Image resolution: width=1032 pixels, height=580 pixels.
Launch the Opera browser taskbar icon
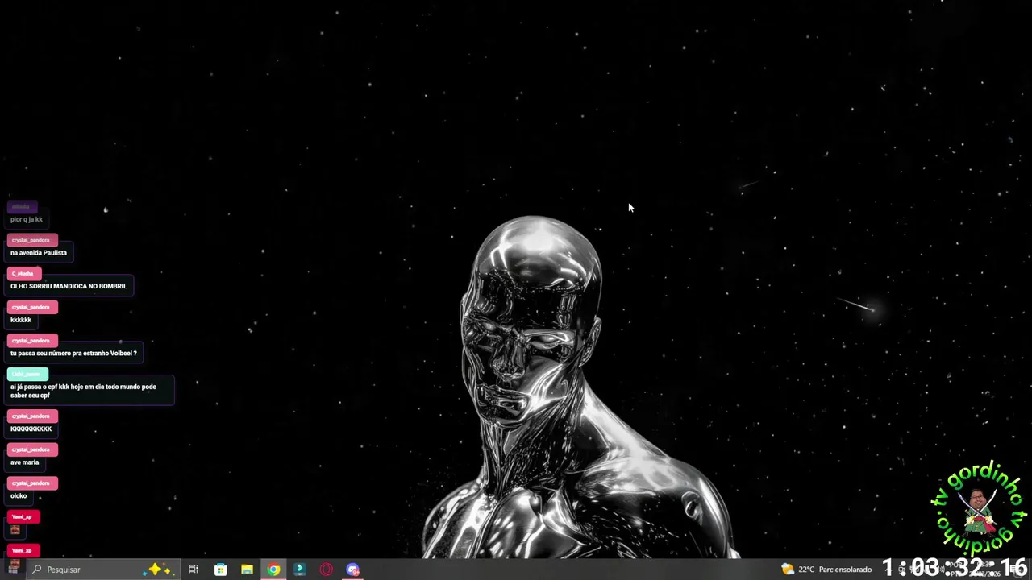(x=327, y=570)
